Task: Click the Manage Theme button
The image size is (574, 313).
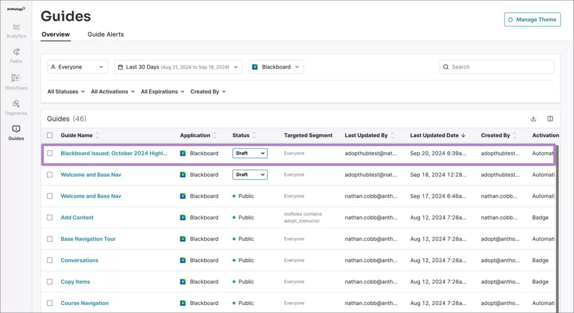Action: tap(532, 19)
